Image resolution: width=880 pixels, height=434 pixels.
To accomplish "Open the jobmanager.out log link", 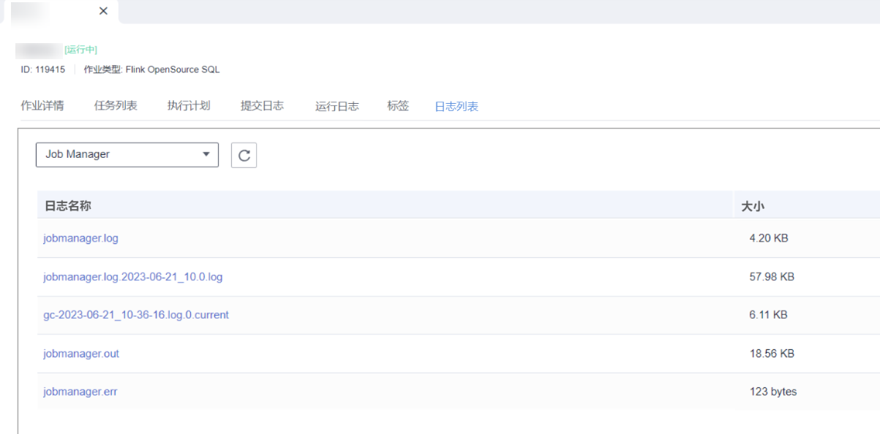I will click(x=81, y=354).
